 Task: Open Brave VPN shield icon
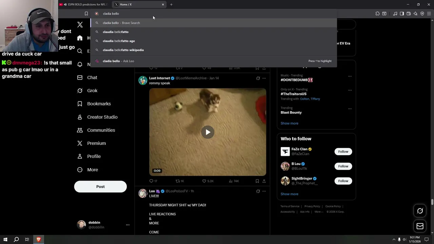[422, 14]
